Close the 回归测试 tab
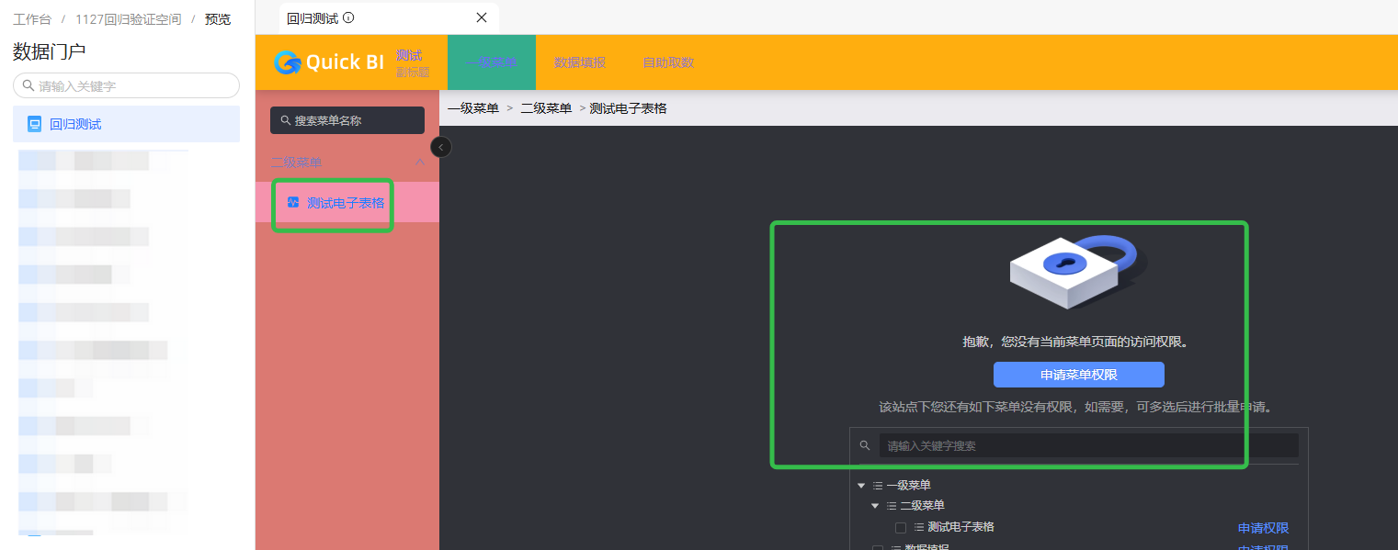Screen dimensions: 1398x550 [482, 17]
